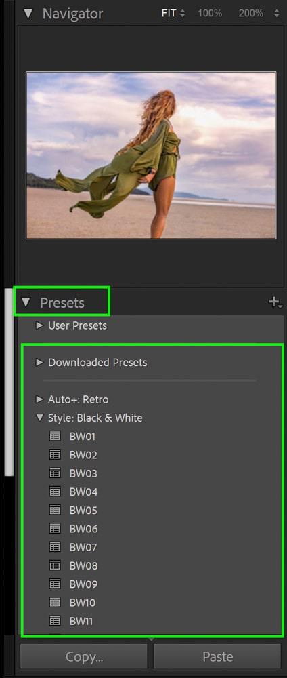Click the BW01 preset icon

click(x=54, y=436)
